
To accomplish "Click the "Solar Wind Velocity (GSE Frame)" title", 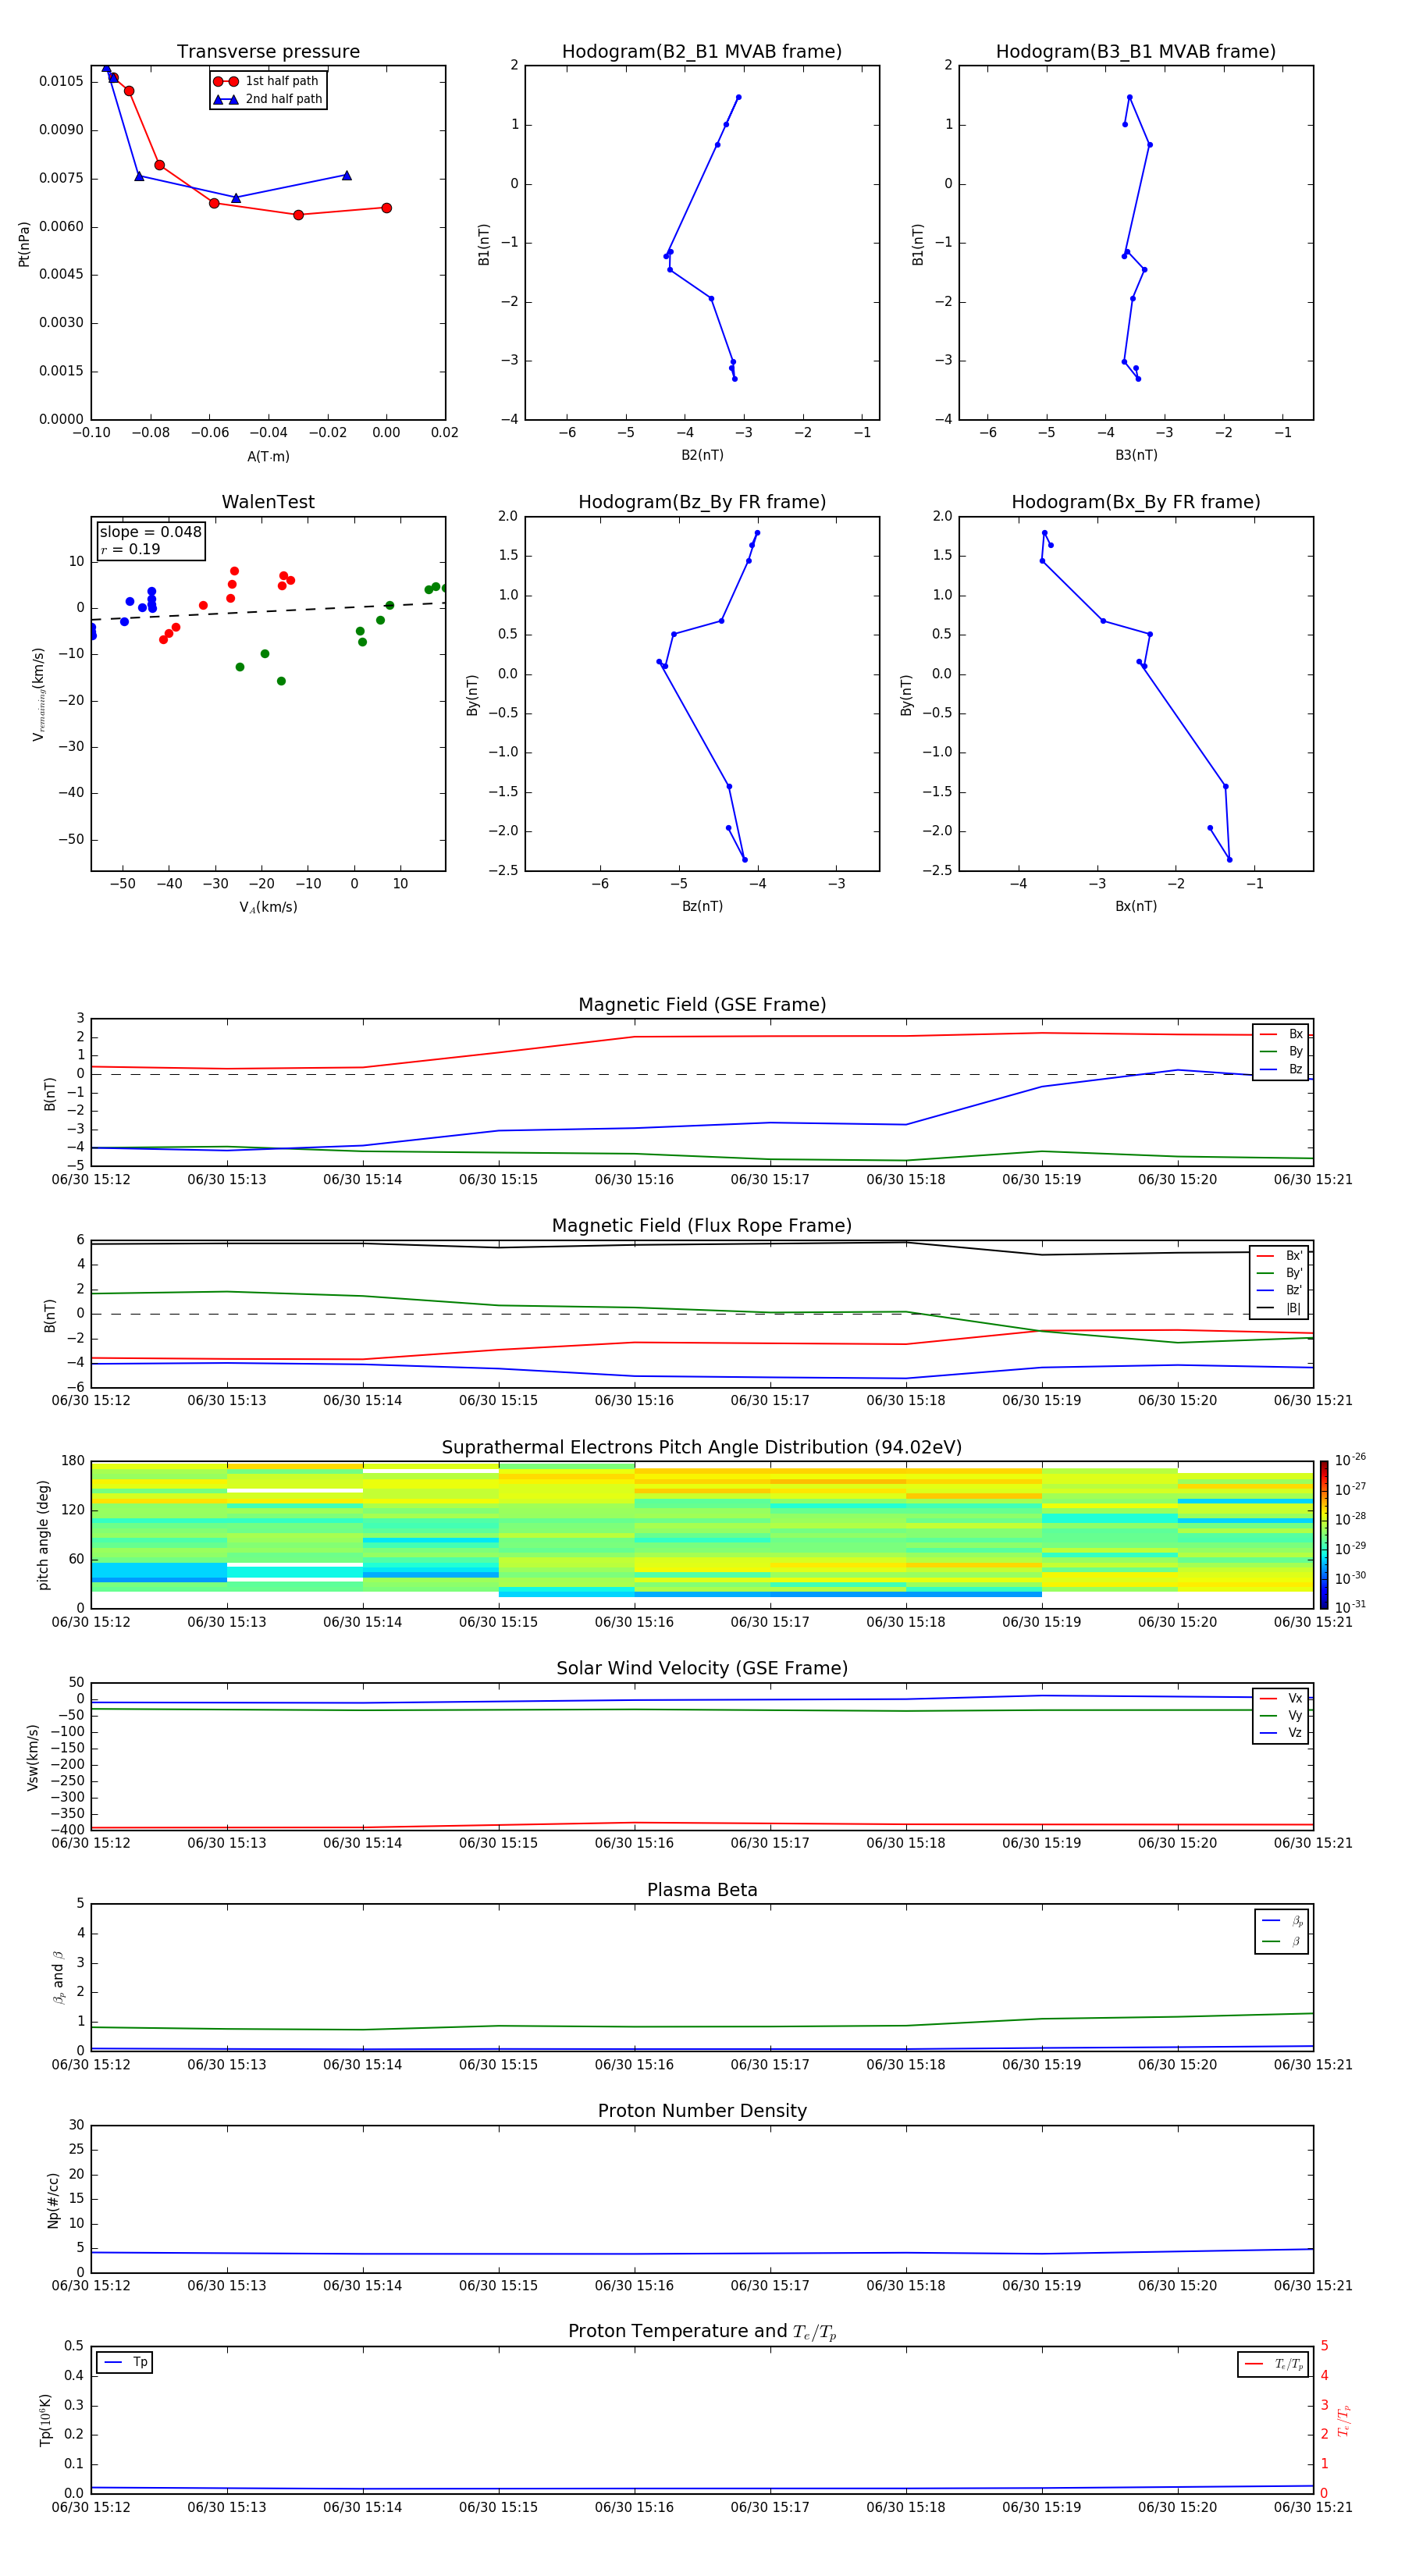I will point(702,1668).
